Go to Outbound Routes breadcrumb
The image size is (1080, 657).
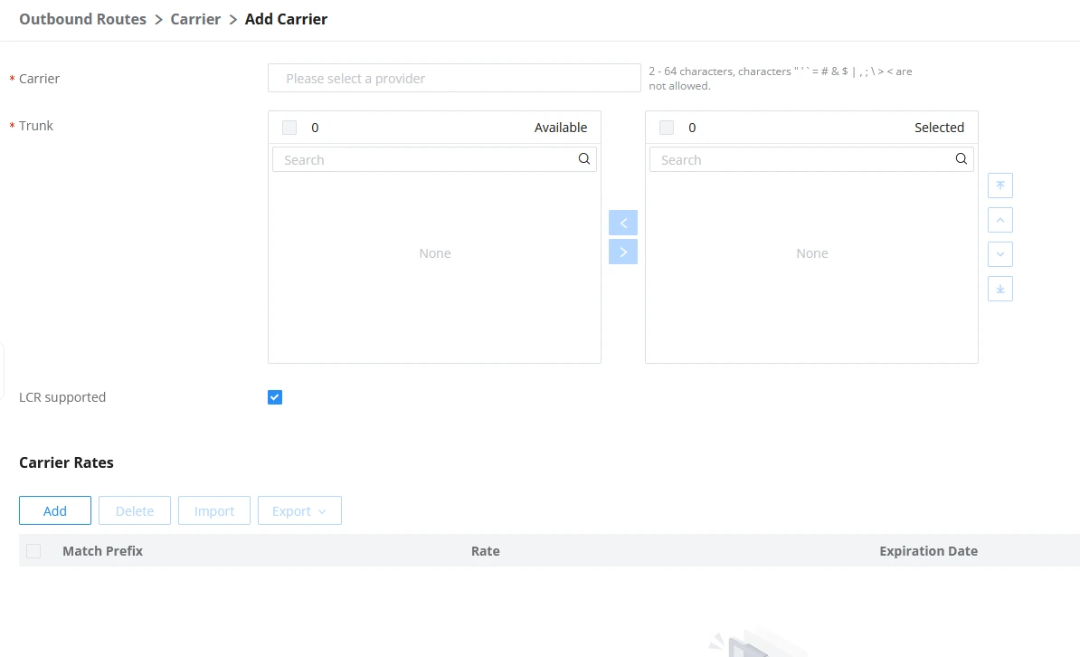coord(82,19)
